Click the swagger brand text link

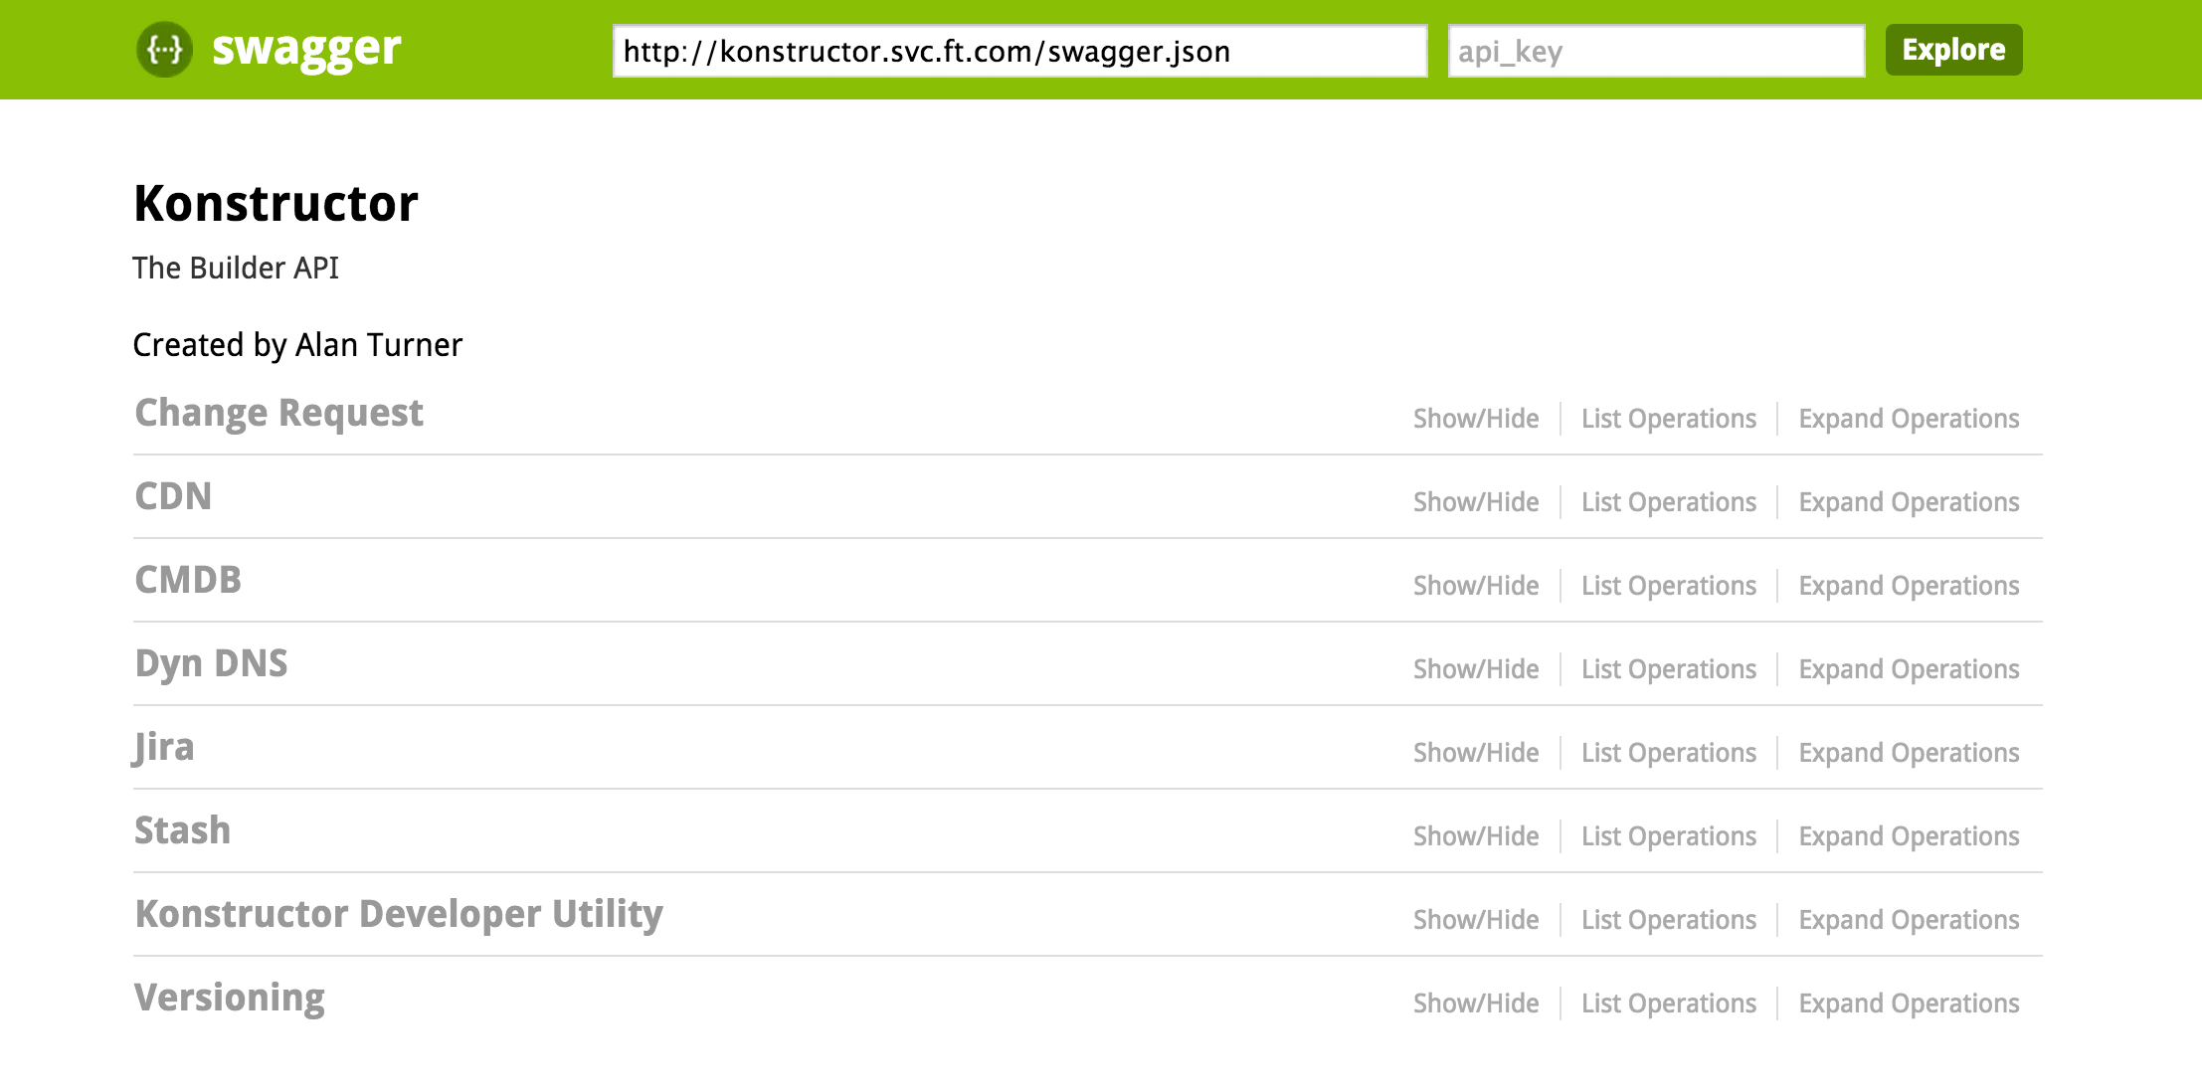point(306,49)
